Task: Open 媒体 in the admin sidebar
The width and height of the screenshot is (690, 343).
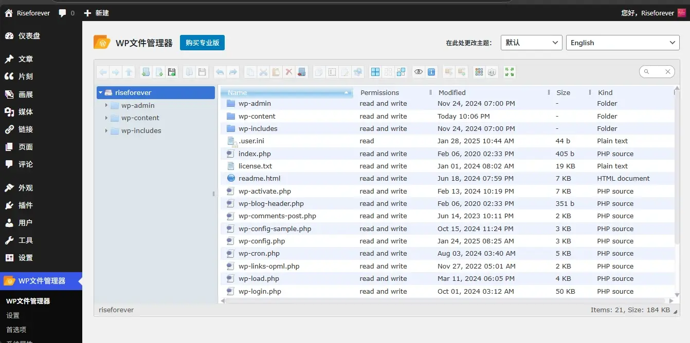Action: coord(41,111)
